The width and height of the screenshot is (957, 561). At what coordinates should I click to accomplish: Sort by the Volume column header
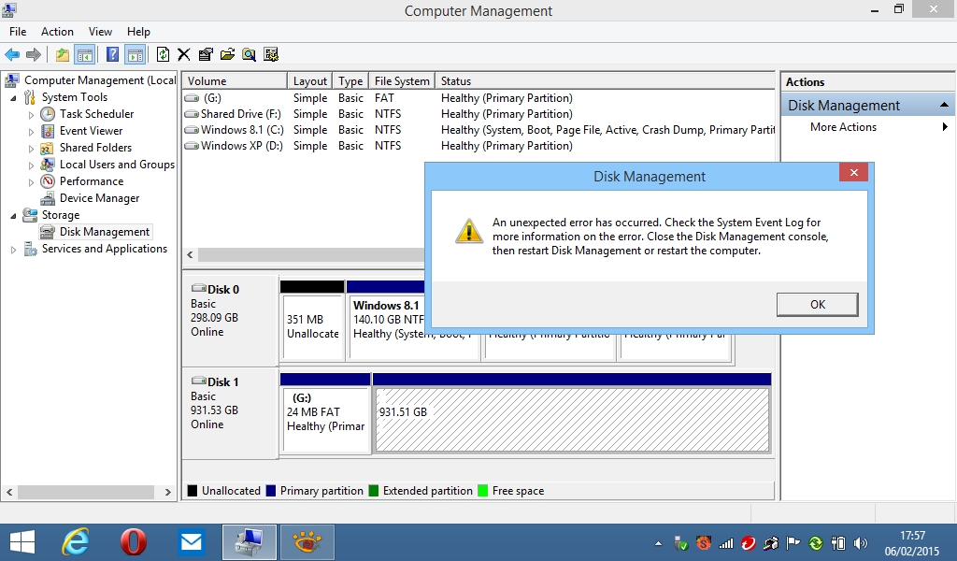[235, 81]
